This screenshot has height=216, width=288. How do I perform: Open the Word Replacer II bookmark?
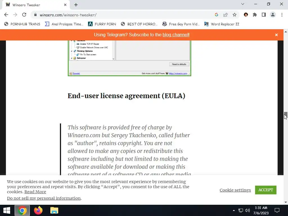click(x=222, y=24)
